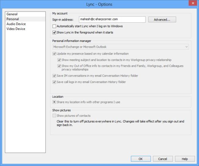
Task: Toggle Share my location info checkbox
Action: (x=54, y=102)
